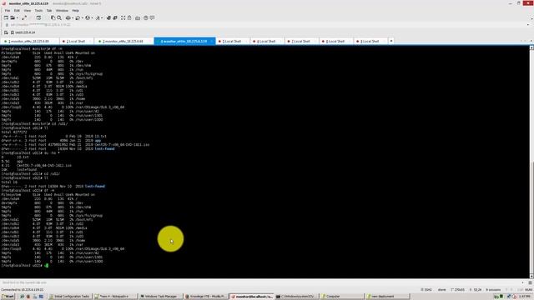Image resolution: width=534 pixels, height=300 pixels.
Task: Open the session Properties icon
Action: coord(38,17)
